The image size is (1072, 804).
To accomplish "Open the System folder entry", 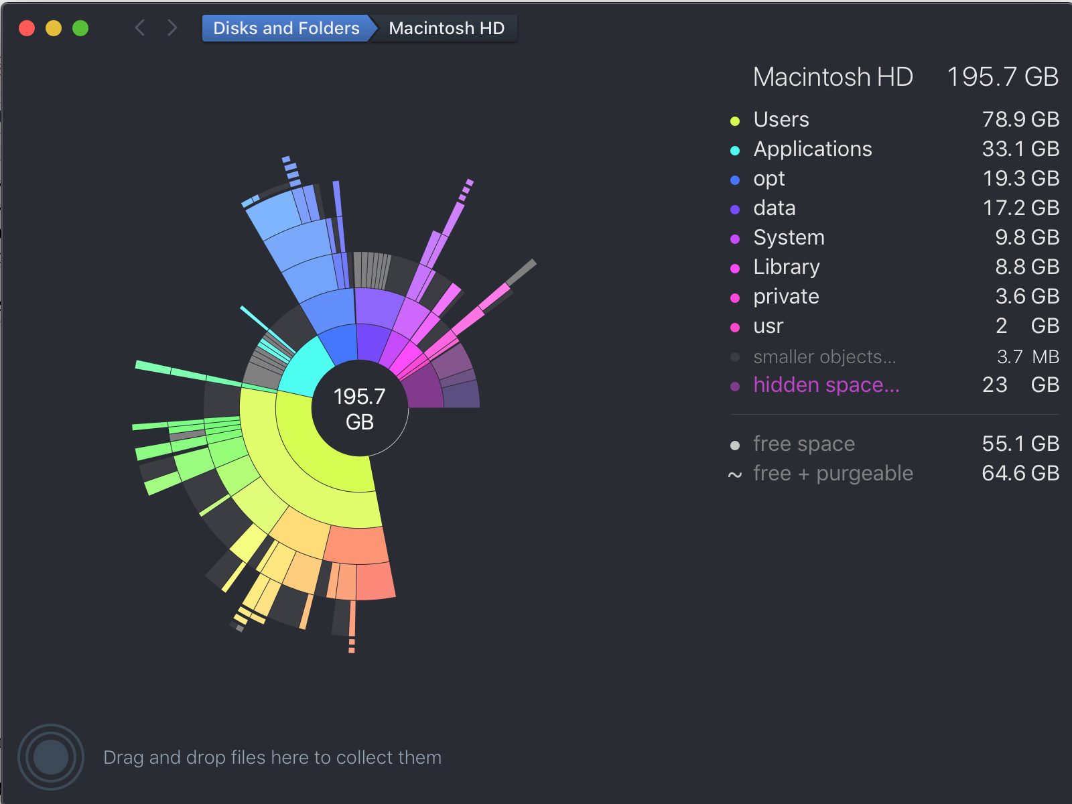I will coord(894,237).
